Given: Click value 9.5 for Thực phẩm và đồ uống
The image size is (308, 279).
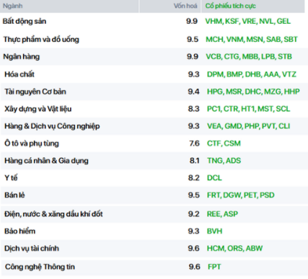Looking at the screenshot, I should [193, 39].
